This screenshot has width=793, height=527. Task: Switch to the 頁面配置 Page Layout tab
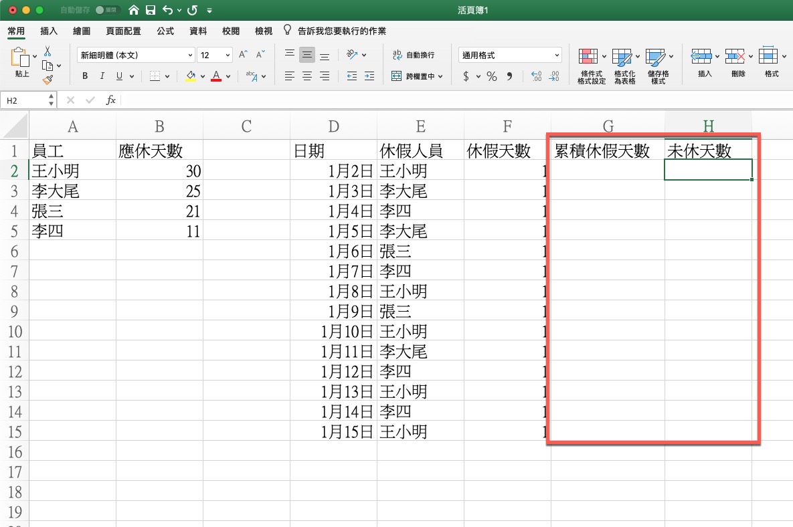point(123,31)
